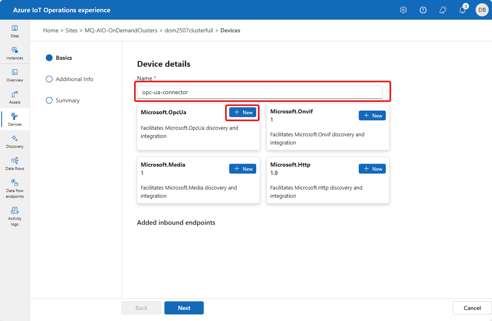Open the notifications bell
Screen dimensions: 492x321
click(462, 10)
